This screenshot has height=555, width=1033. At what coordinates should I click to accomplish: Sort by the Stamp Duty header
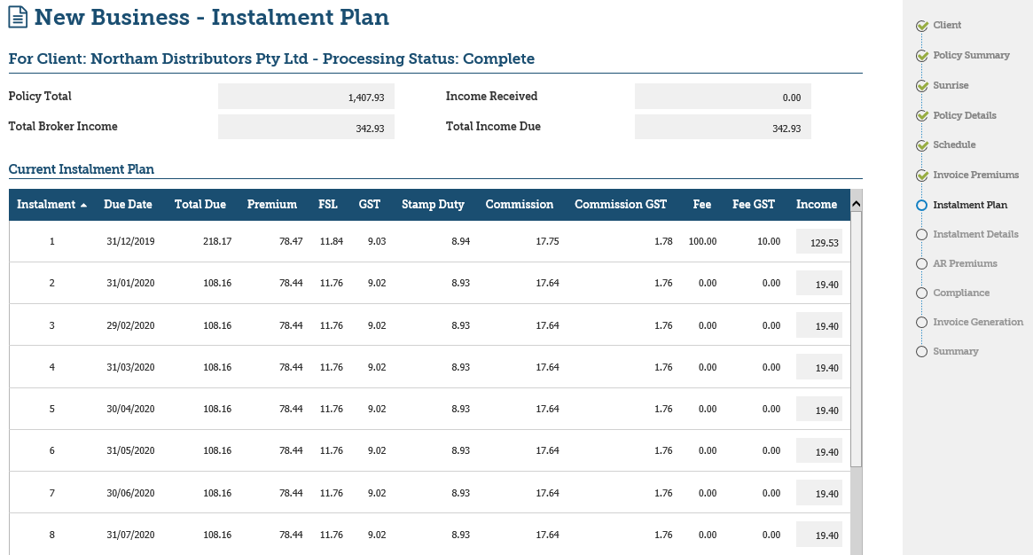point(433,205)
